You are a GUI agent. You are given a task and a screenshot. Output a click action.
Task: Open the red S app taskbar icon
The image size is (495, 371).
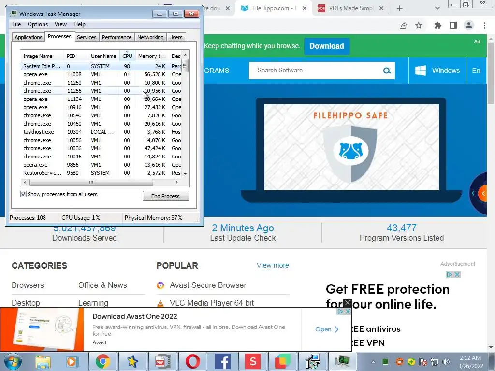pyautogui.click(x=252, y=361)
